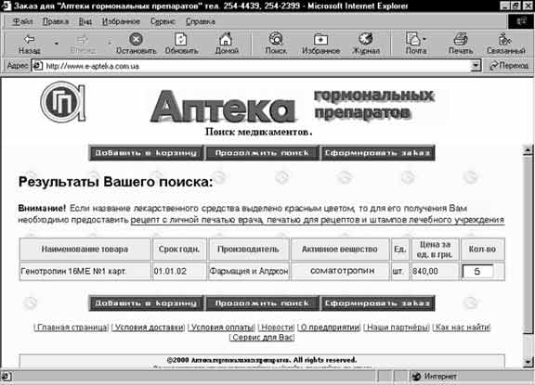Image resolution: width=535 pixels, height=385 pixels.
Task: Open the Back button history dropdown
Action: pos(57,44)
